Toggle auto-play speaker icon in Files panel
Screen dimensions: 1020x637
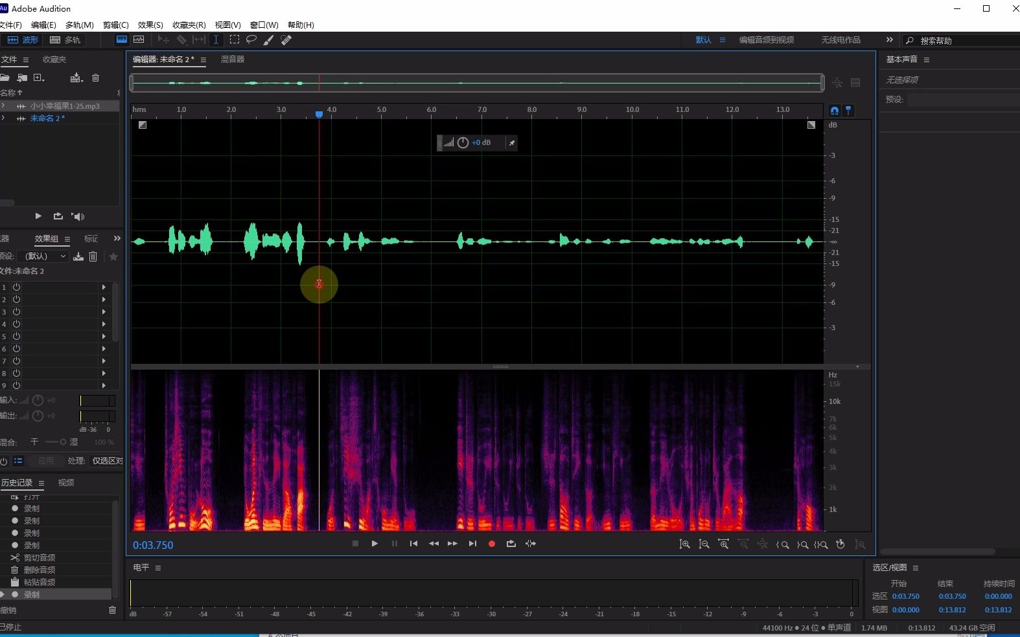point(78,216)
